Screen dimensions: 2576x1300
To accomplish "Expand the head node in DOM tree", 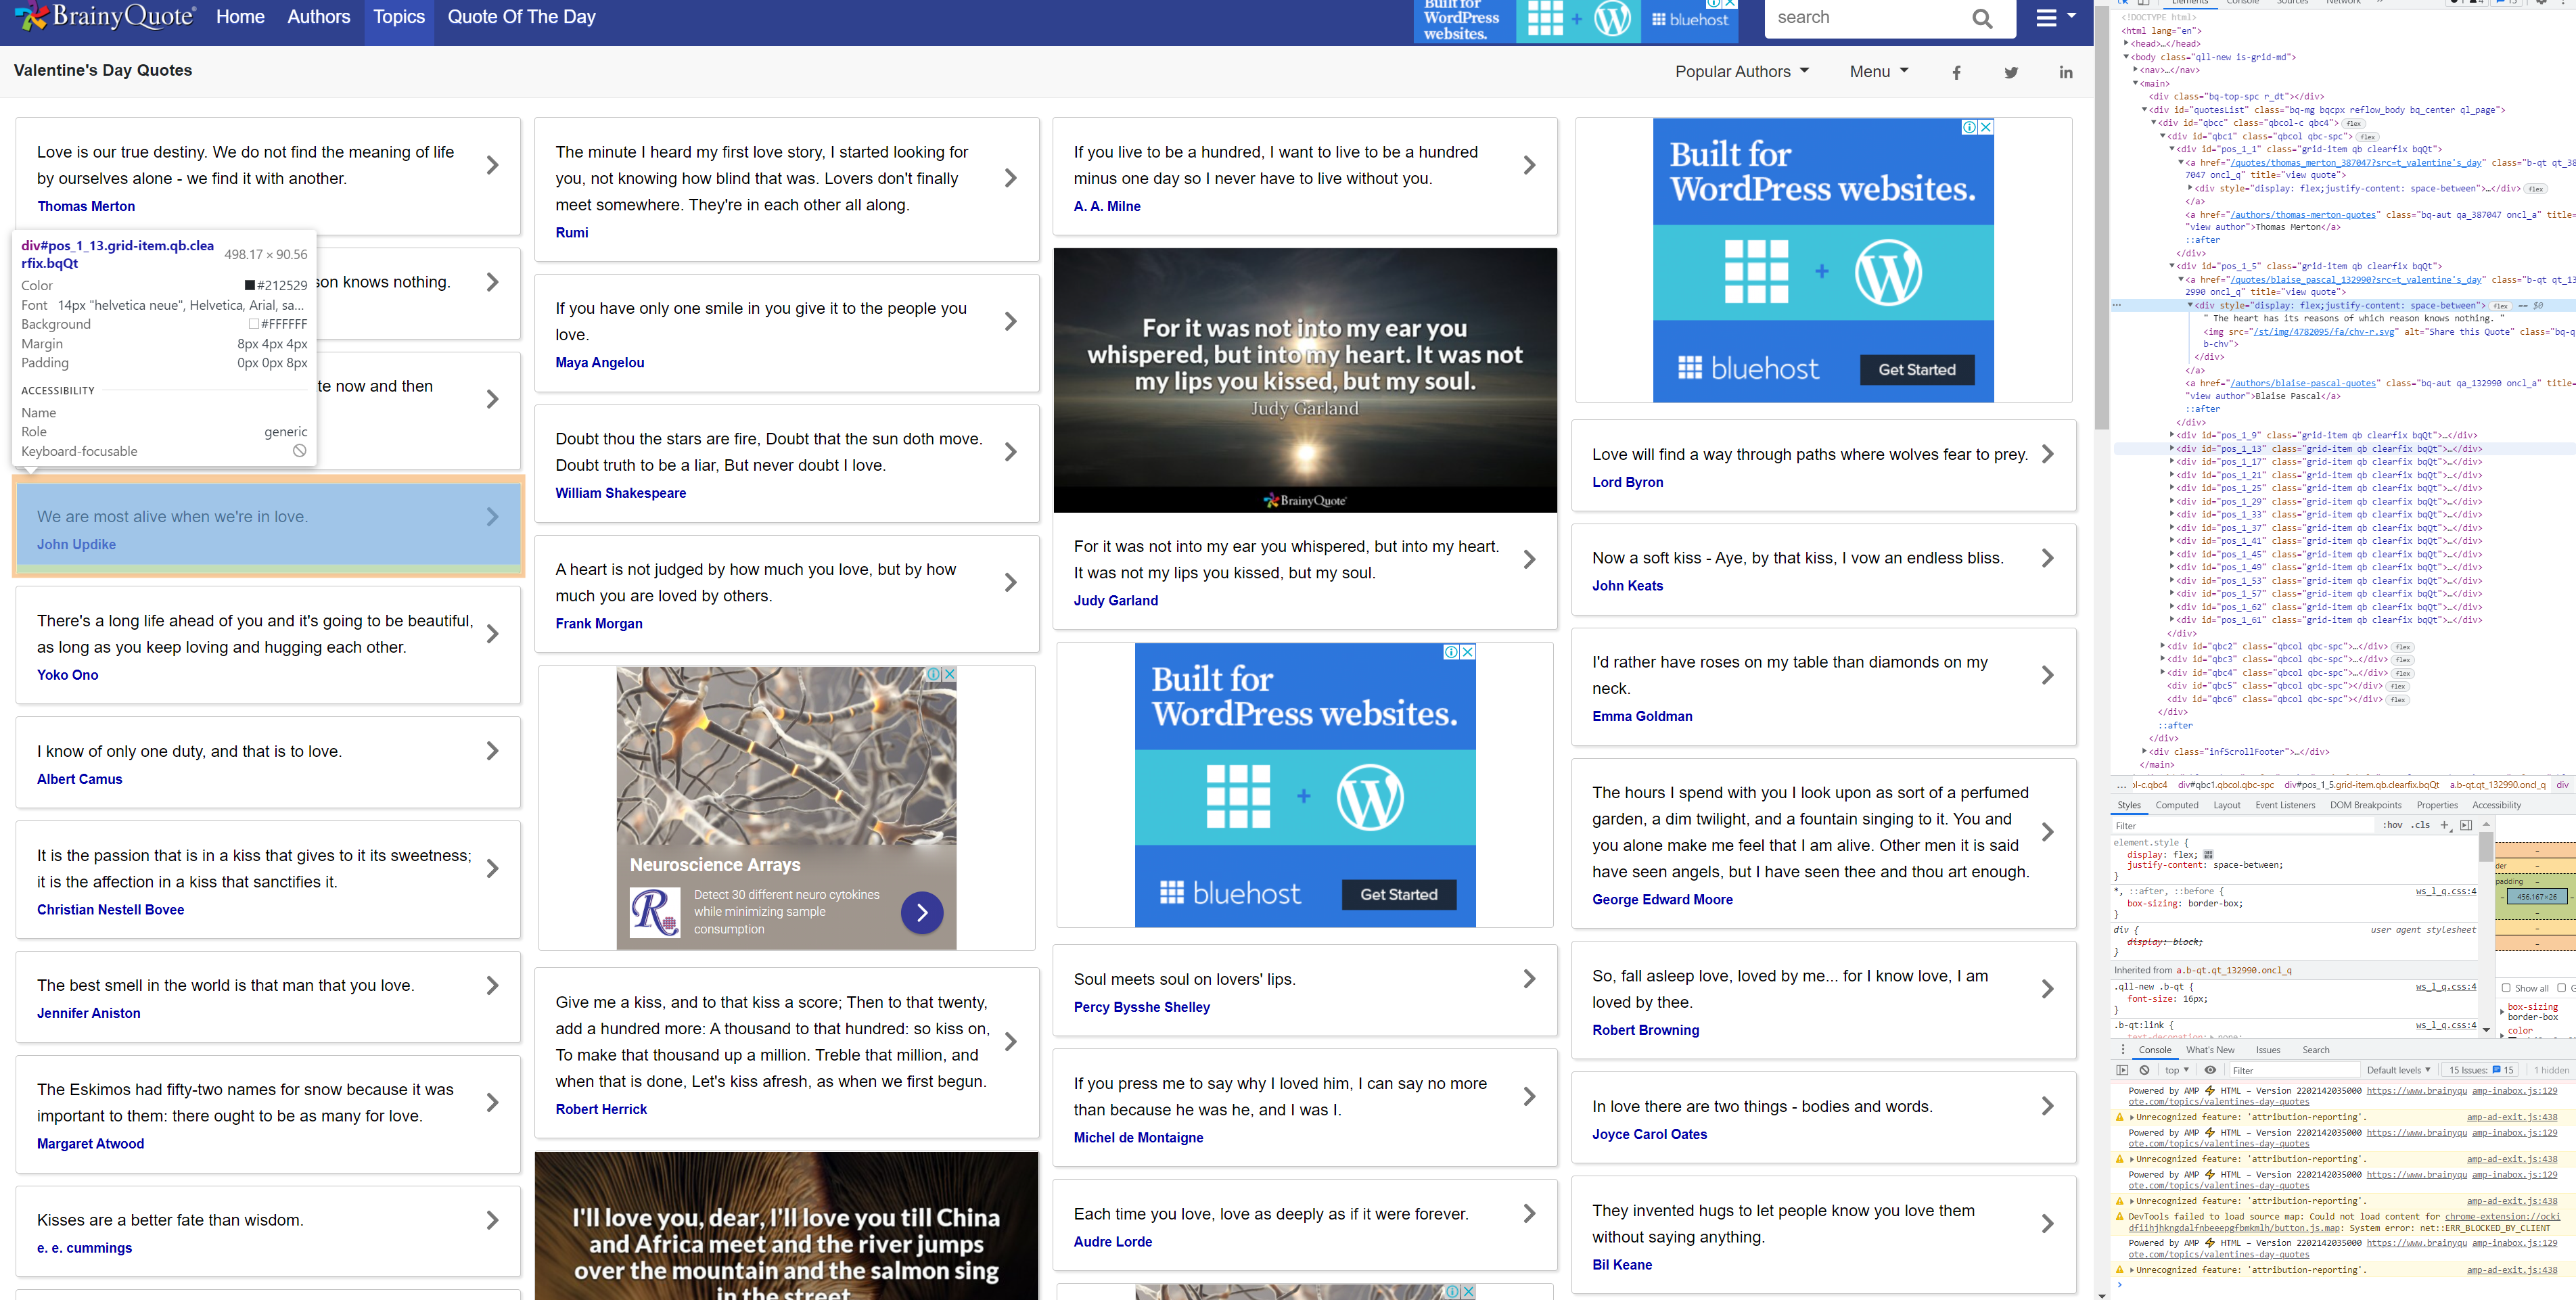I will [x=2126, y=44].
